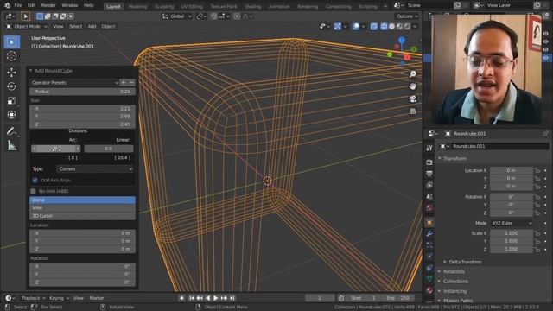Open the Output properties tab
The width and height of the screenshot is (553, 311).
[429, 174]
